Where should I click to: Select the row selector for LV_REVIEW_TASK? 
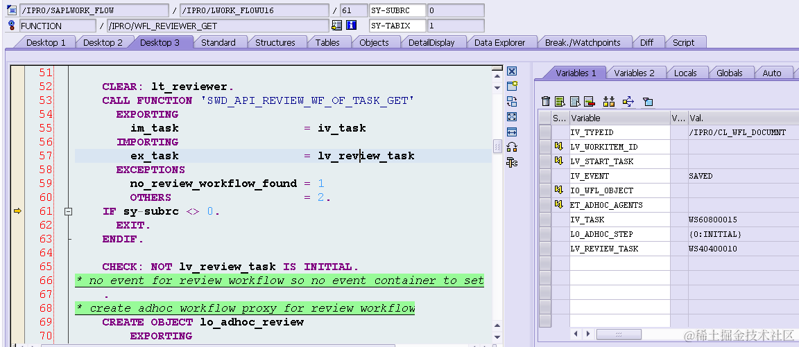point(544,249)
